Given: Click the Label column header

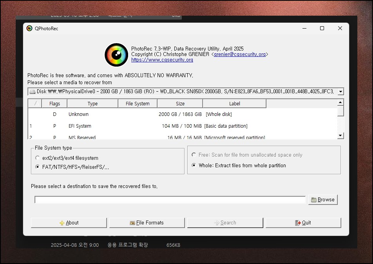Looking at the screenshot, I should (234, 104).
